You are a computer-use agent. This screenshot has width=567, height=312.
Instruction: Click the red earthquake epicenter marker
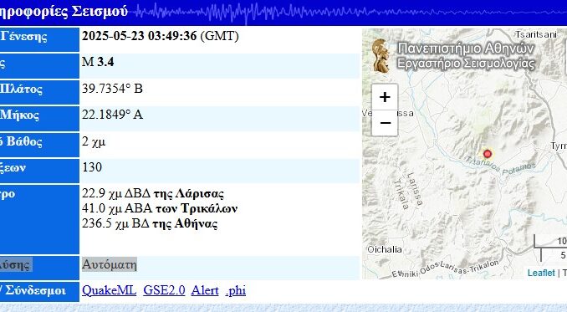pos(487,154)
